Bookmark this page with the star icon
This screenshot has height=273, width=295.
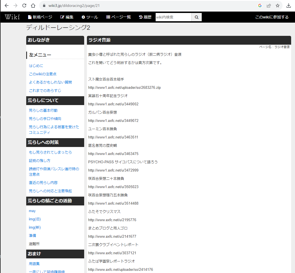pos(277,6)
